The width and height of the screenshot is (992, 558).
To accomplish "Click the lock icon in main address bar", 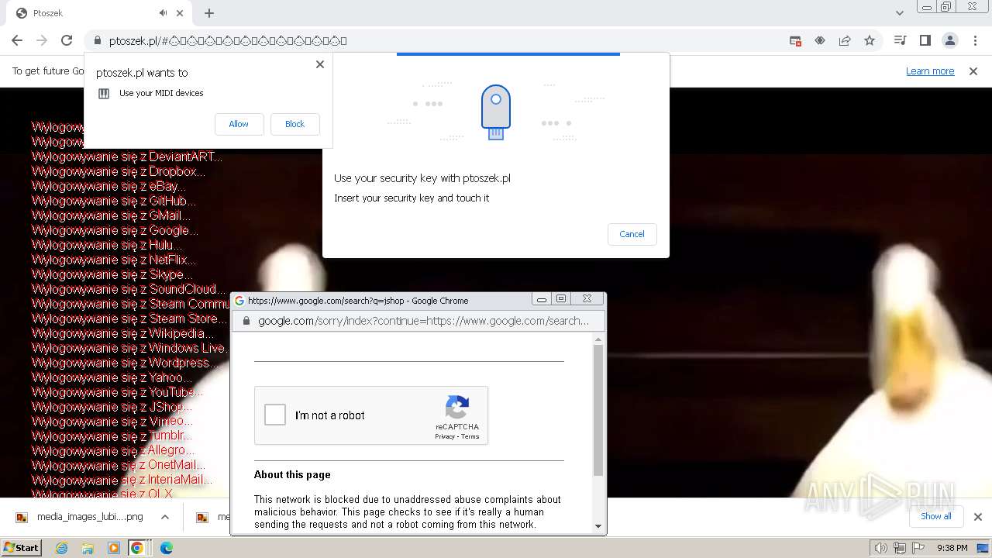I will (x=98, y=40).
